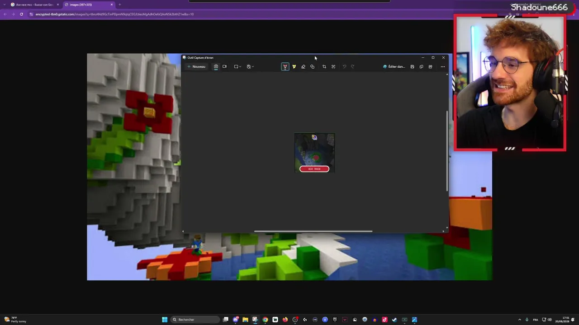The width and height of the screenshot is (579, 325).
Task: Open TikTok from the taskbar
Action: coord(384,320)
